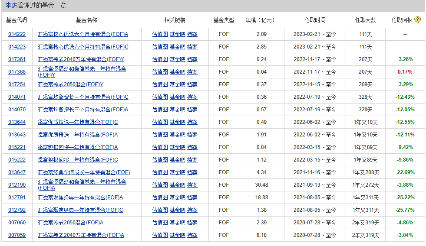Screen dimensions: 426x246
Task: Open 添富积极回报一年持有混合(FOF)C fund page
Action: (78, 160)
